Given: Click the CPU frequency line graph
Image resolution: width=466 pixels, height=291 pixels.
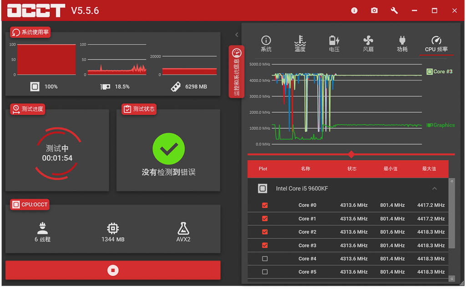Looking at the screenshot, I should (347, 104).
